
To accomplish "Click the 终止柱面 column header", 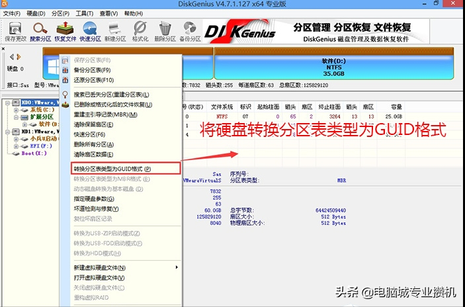I will (329, 107).
